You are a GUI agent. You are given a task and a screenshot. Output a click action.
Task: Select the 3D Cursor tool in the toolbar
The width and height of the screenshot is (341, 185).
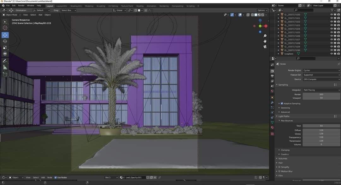click(x=5, y=28)
